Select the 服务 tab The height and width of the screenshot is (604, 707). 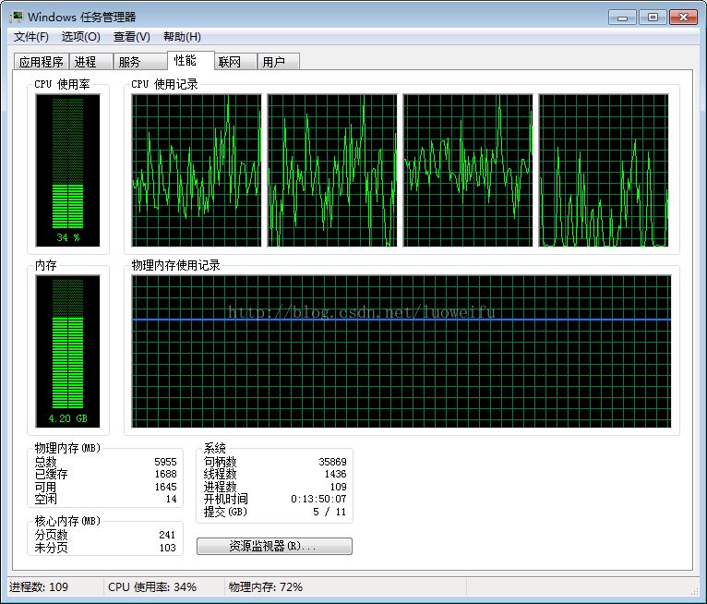139,62
